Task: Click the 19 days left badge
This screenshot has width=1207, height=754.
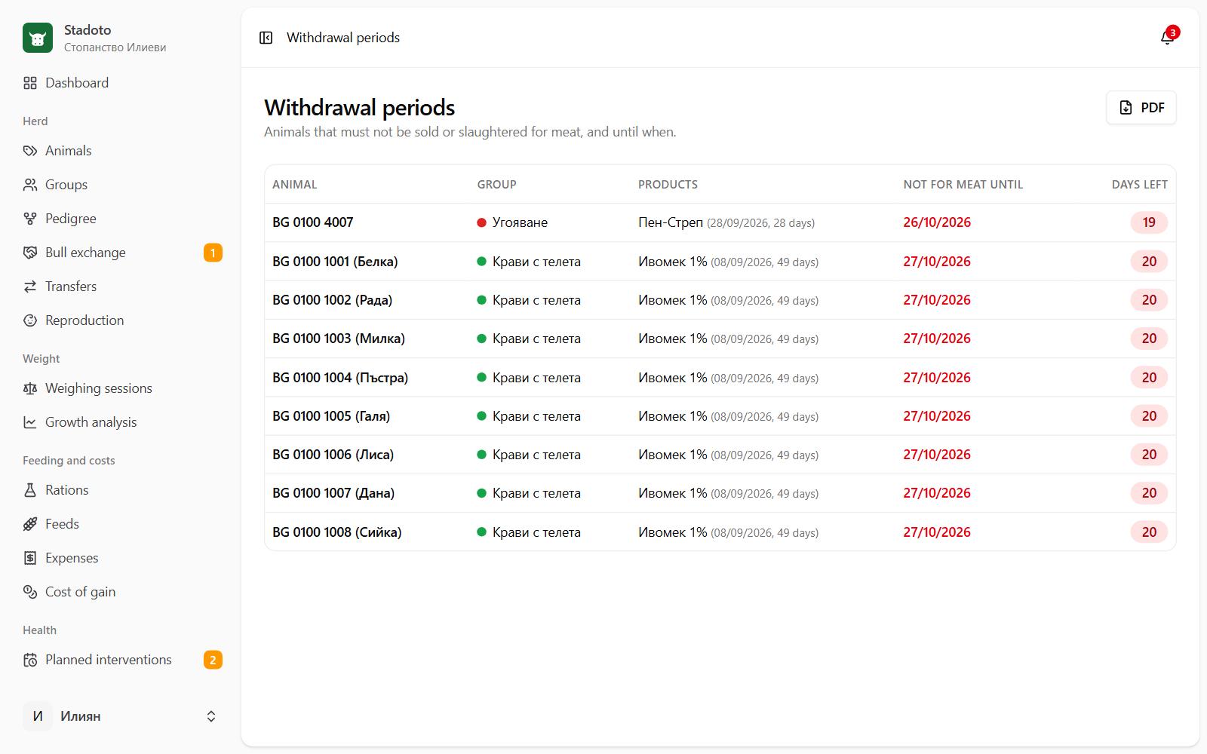Action: [x=1149, y=222]
